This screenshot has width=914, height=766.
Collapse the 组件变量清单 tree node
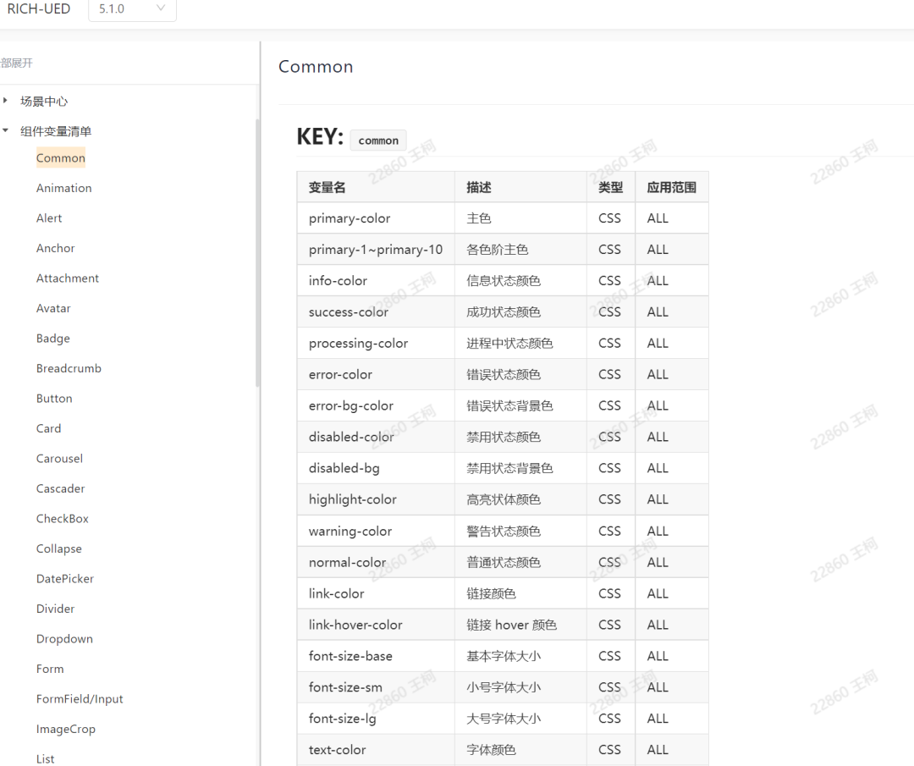coord(6,131)
